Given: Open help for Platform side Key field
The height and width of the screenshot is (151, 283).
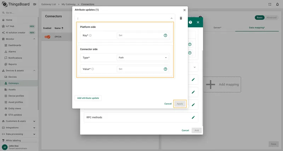Looking at the screenshot, I should [165, 35].
